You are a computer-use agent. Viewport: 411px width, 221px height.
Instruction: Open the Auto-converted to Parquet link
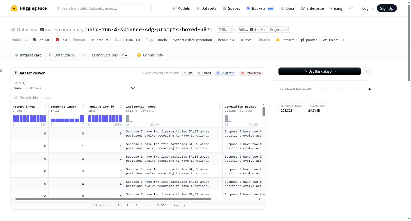pos(155,73)
